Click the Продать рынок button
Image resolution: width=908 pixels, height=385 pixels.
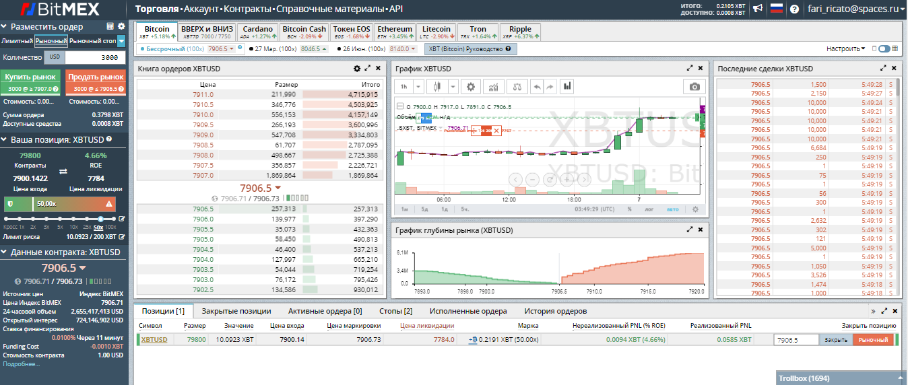[x=96, y=82]
